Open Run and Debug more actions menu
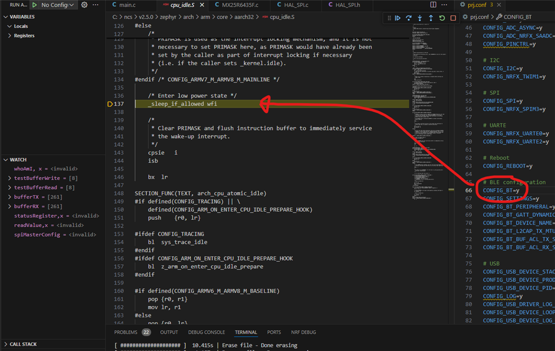This screenshot has height=351, width=555. point(95,5)
